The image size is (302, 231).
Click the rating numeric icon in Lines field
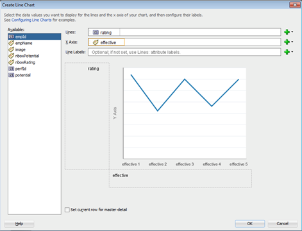tap(96, 33)
